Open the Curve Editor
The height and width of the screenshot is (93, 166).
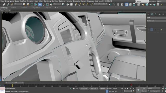130,5
